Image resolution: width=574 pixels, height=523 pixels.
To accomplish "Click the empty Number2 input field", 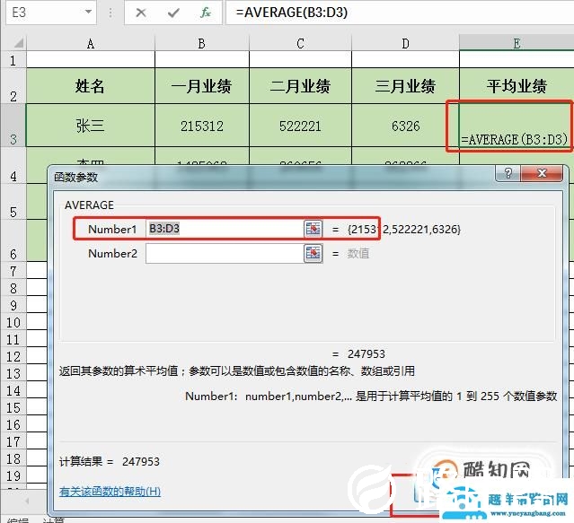I will coord(225,253).
